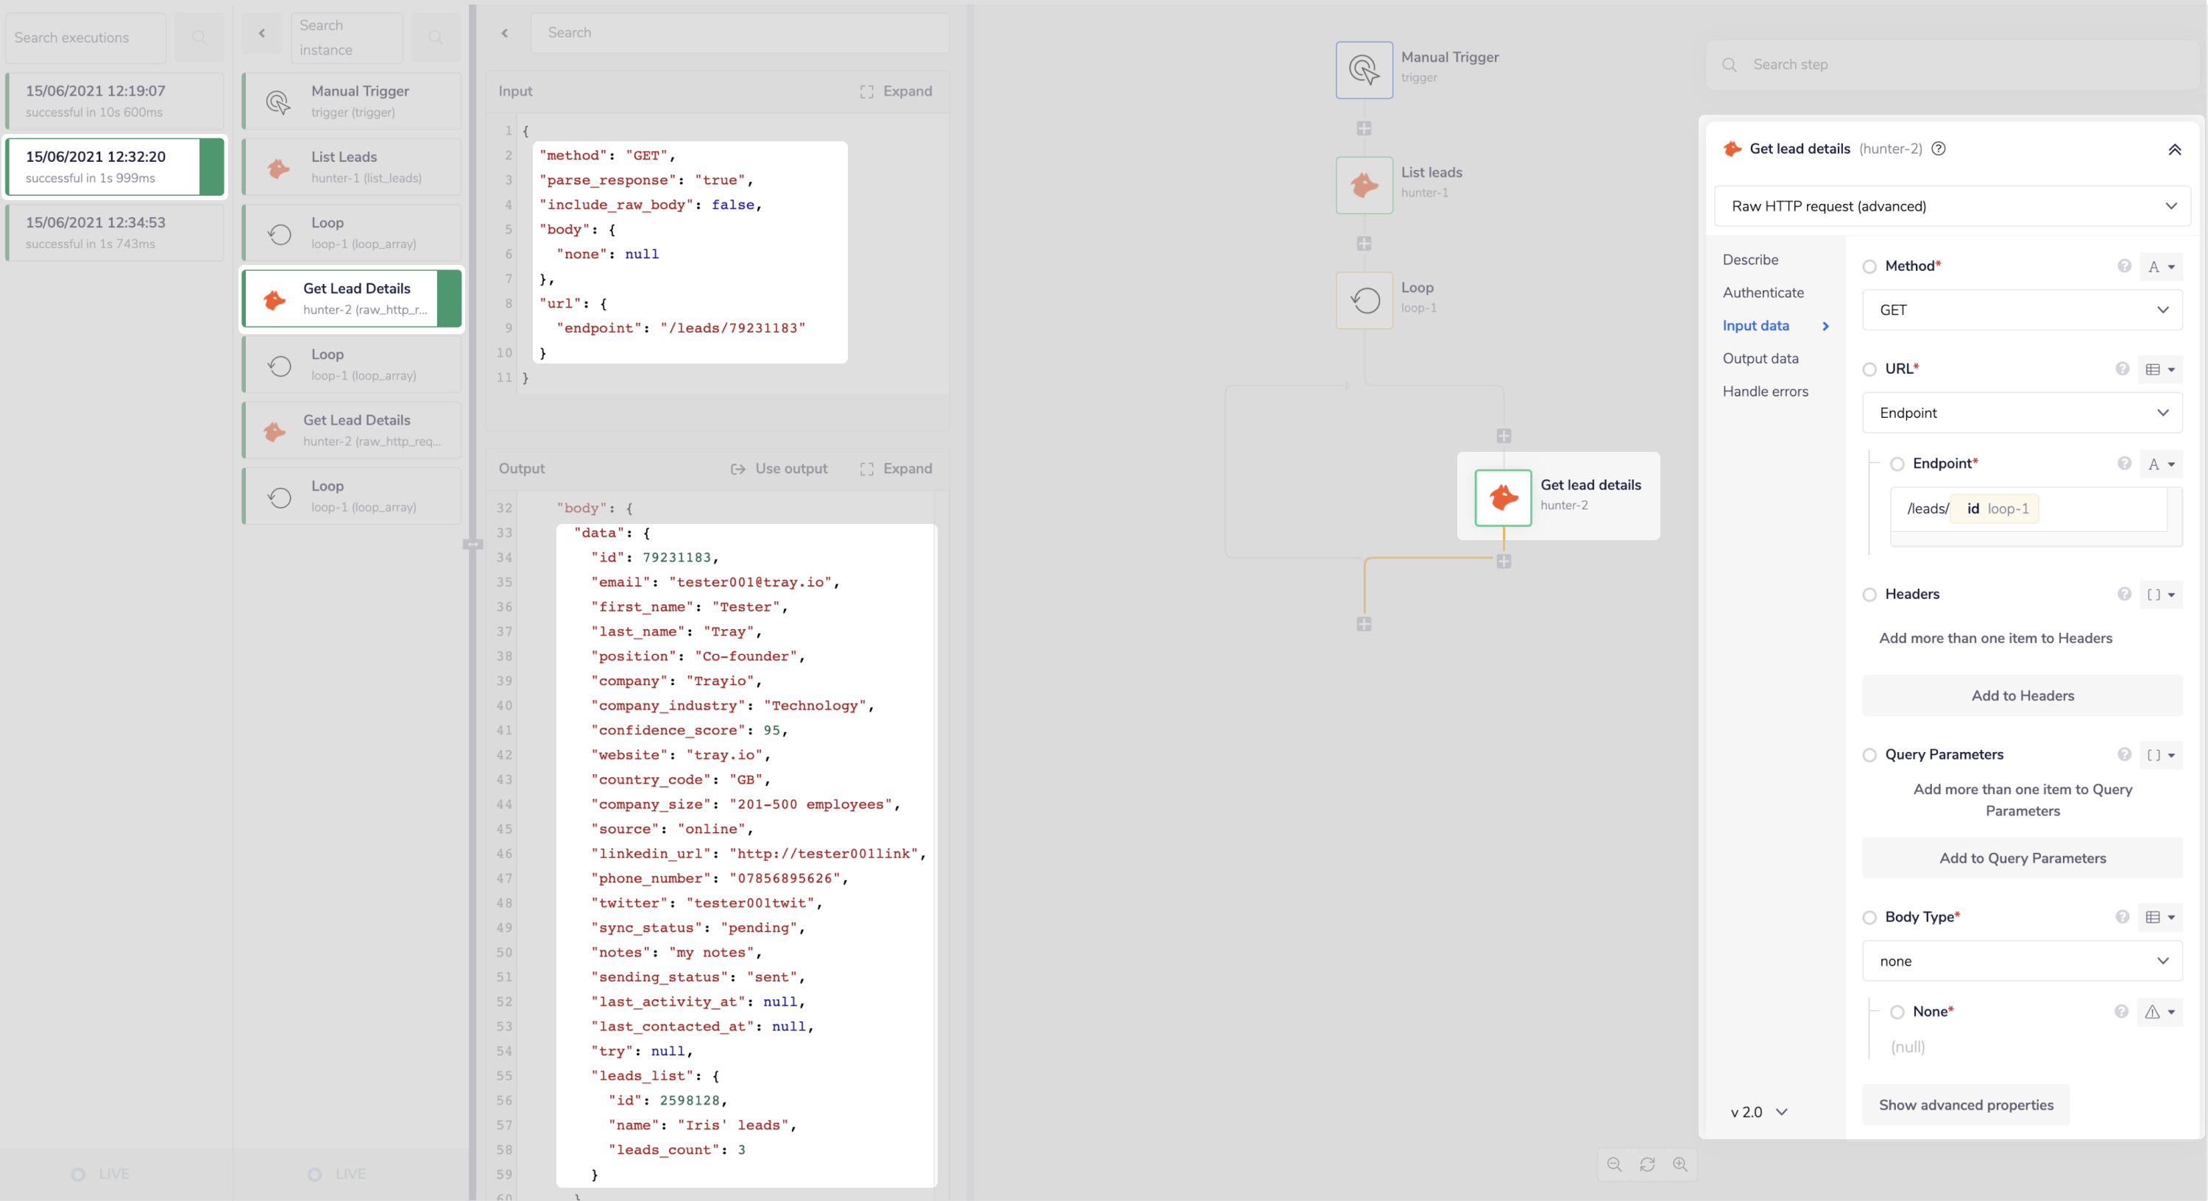Click the List leads Hunter node icon
Screen dimensions: 2208x1201
1364,185
